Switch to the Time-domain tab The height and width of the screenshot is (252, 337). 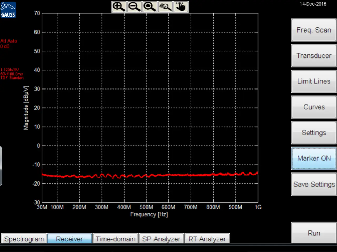115,239
